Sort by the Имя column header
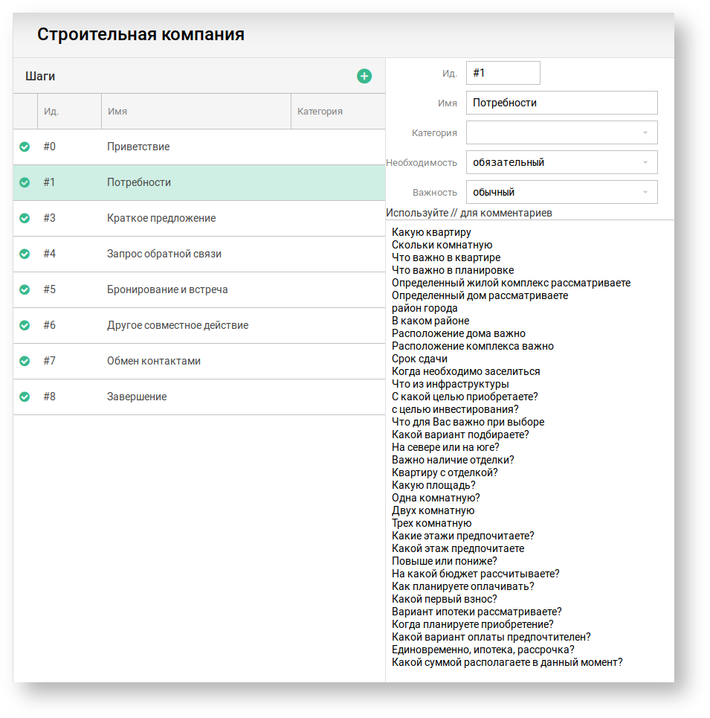This screenshot has width=710, height=718. point(196,112)
